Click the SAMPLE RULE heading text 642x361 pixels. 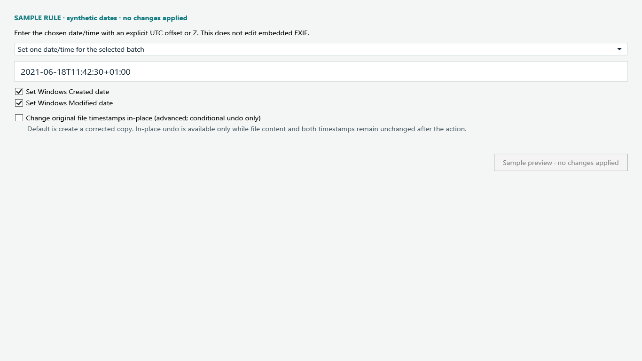38,18
